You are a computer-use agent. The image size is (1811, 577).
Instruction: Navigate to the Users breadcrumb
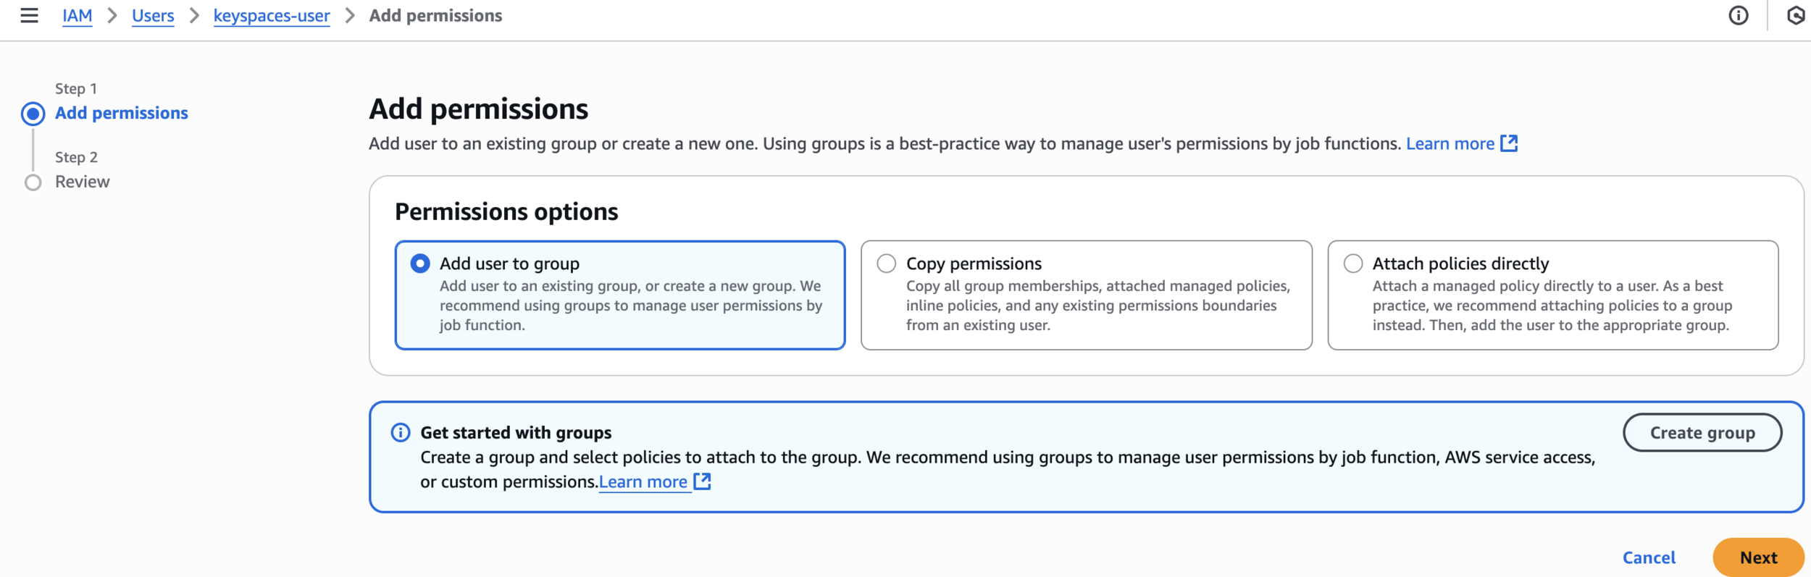click(x=153, y=15)
